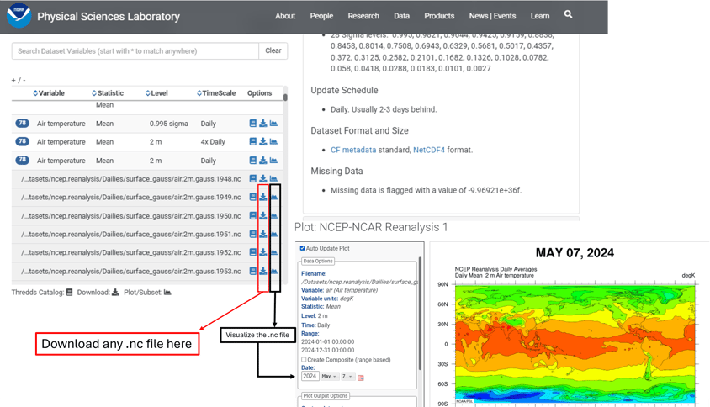This screenshot has width=710, height=407.
Task: Open the day 7 dropdown
Action: pos(347,376)
